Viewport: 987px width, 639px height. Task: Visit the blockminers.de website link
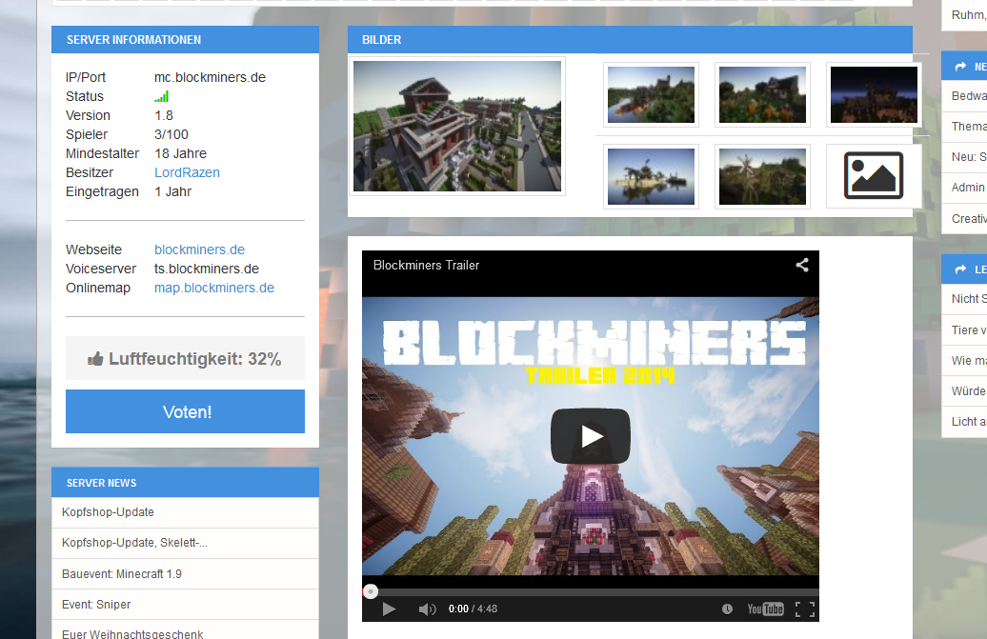[199, 250]
